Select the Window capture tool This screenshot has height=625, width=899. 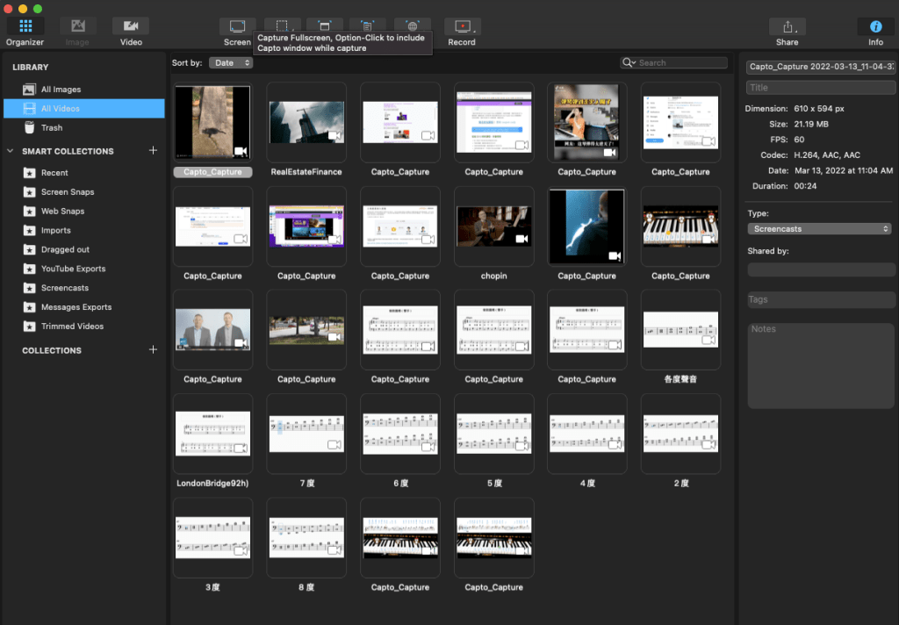tap(325, 26)
